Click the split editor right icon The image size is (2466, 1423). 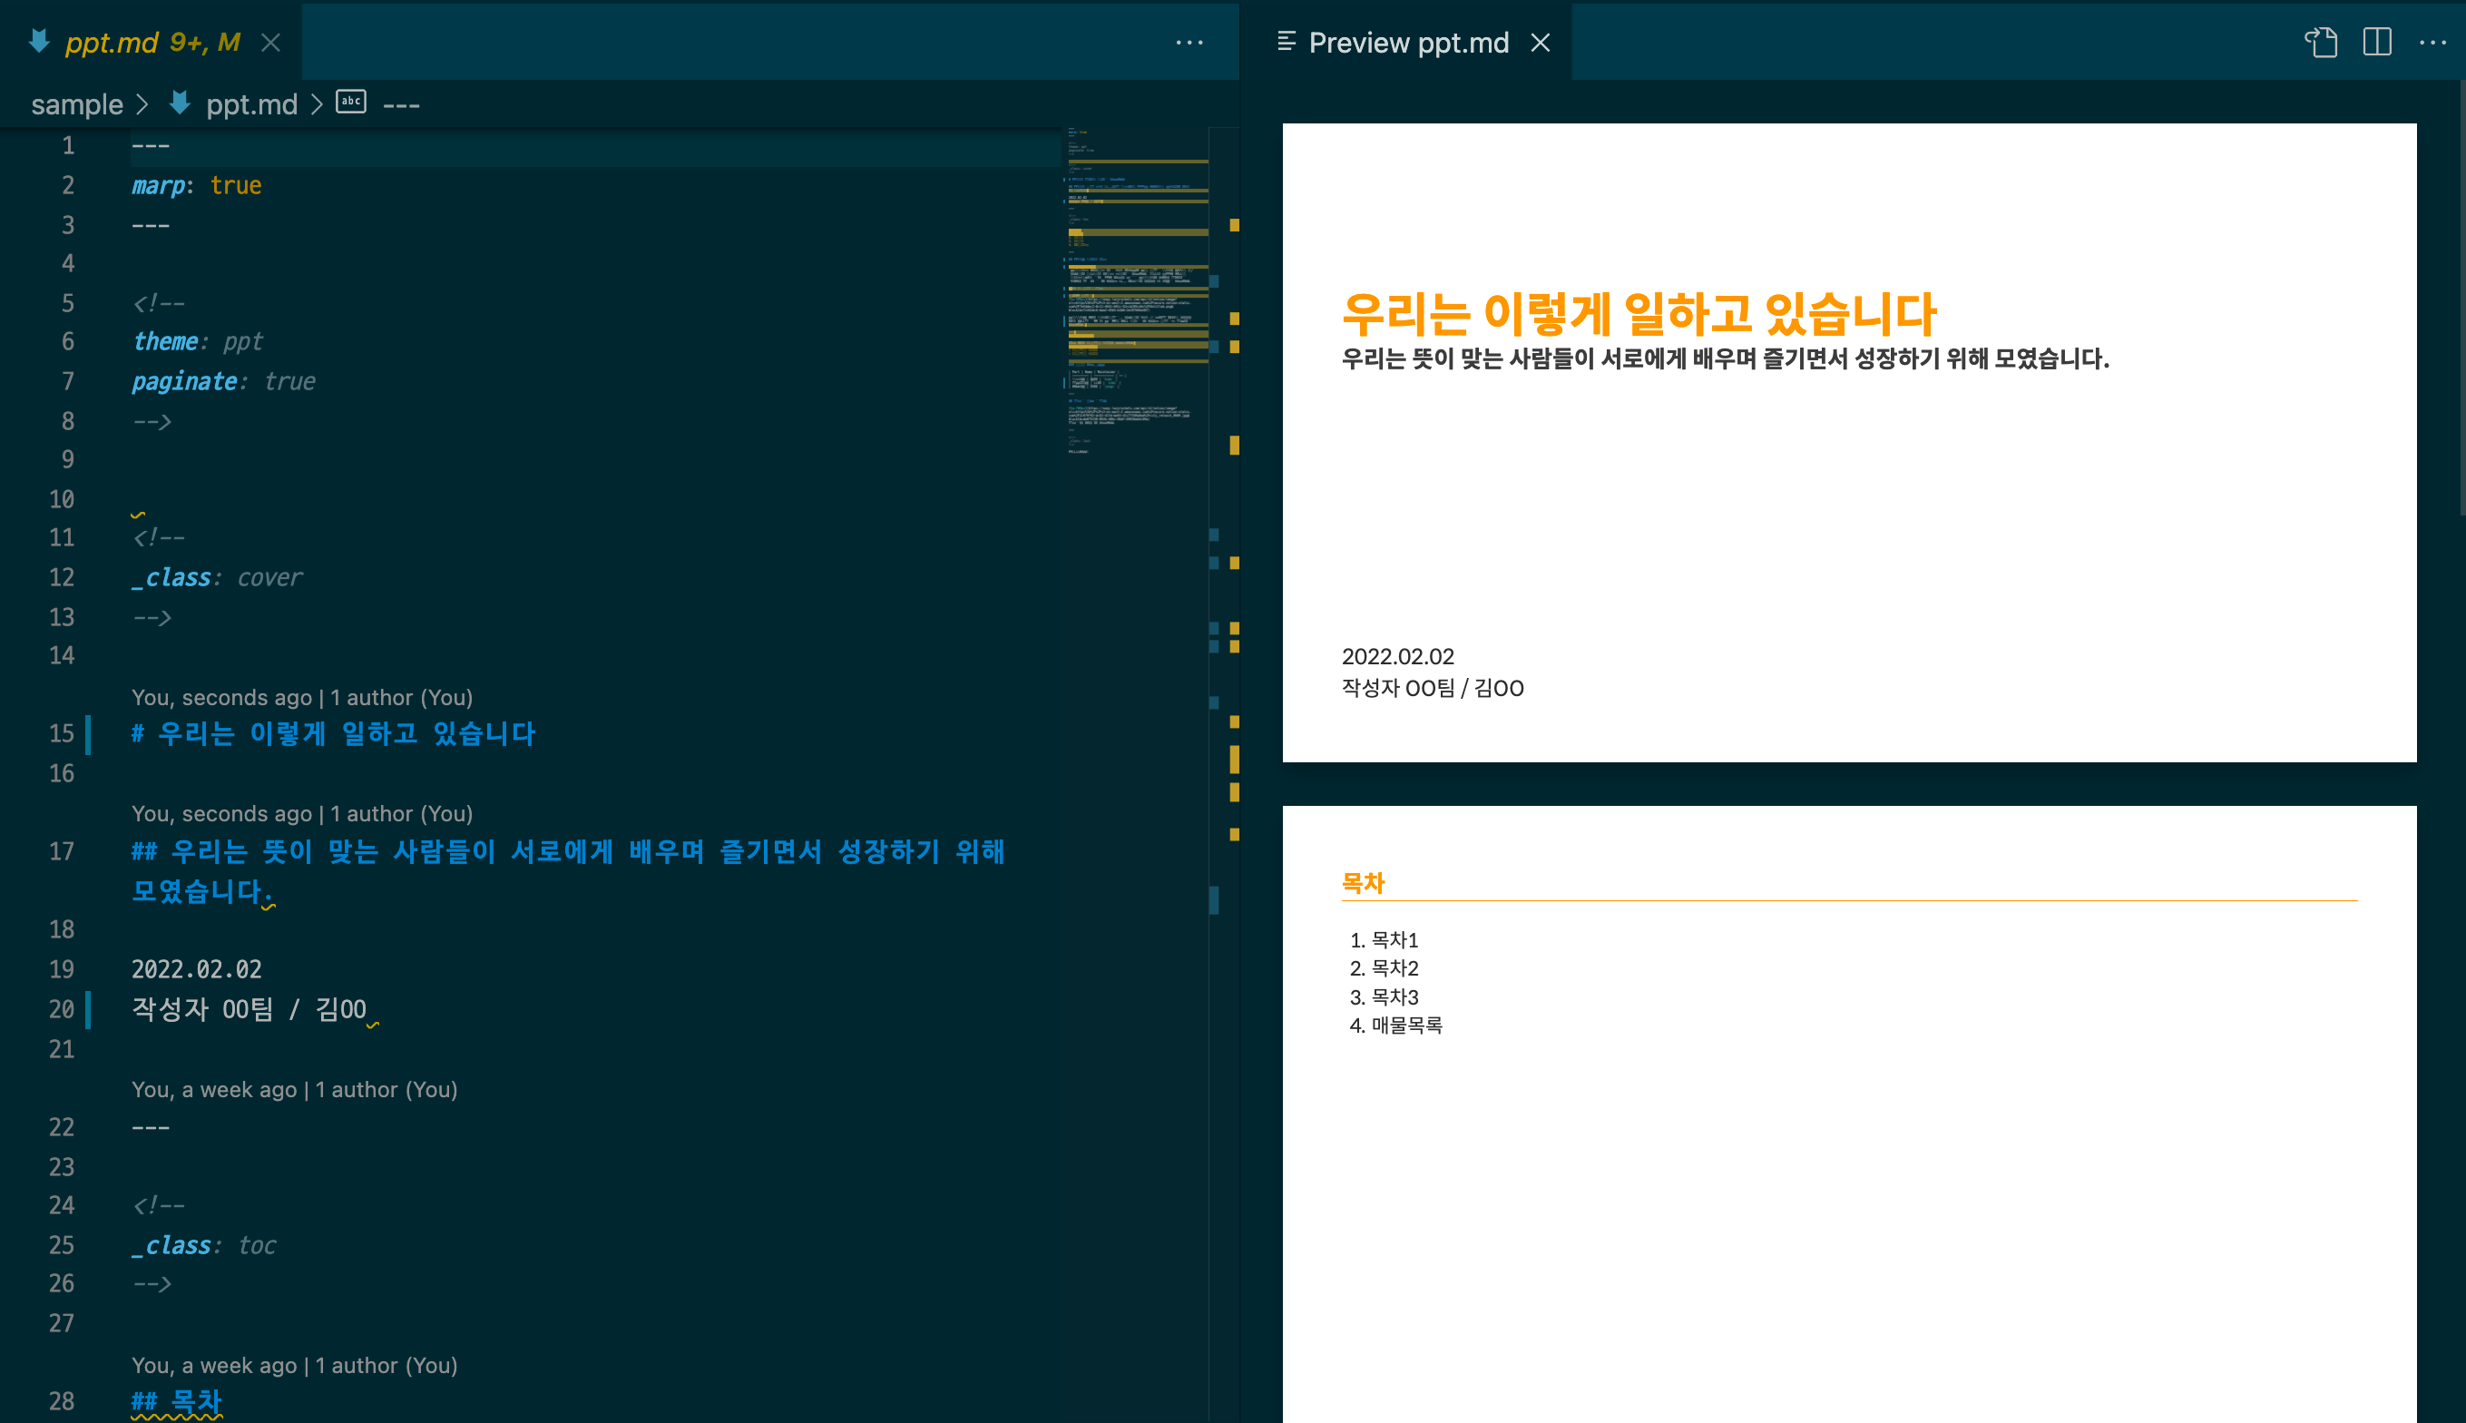coord(2376,42)
